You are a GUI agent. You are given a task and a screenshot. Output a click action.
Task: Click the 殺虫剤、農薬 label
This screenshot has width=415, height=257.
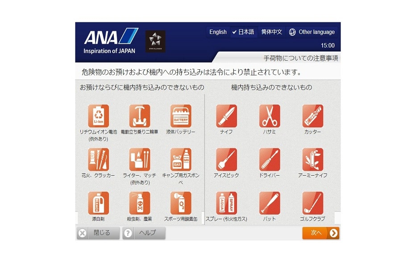[140, 219]
